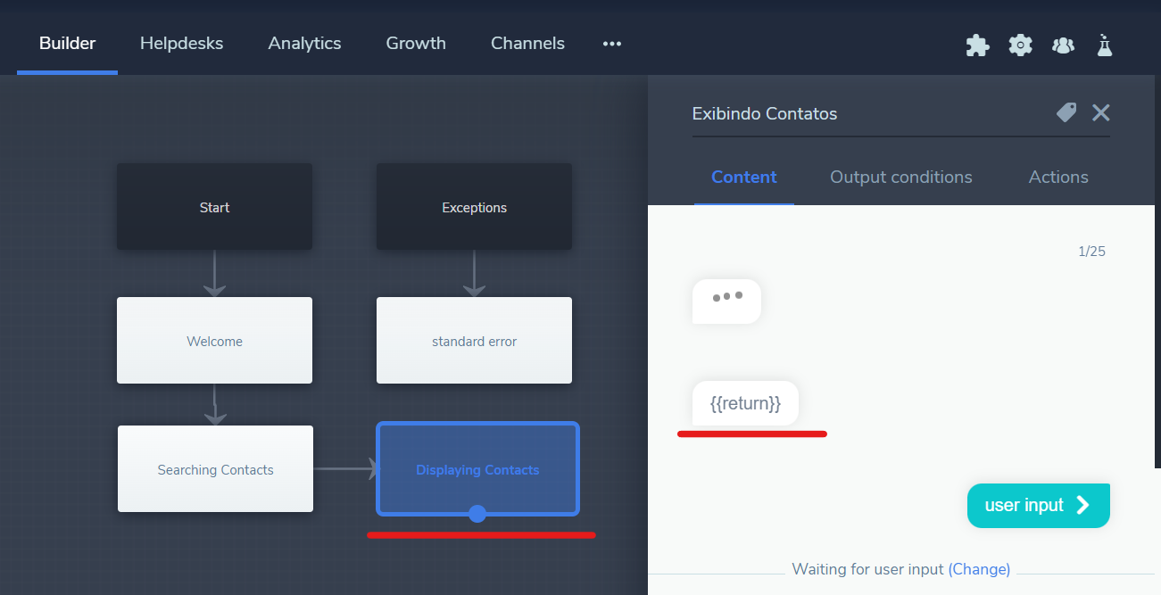The image size is (1161, 595).
Task: Open the settings gear icon
Action: point(1020,45)
